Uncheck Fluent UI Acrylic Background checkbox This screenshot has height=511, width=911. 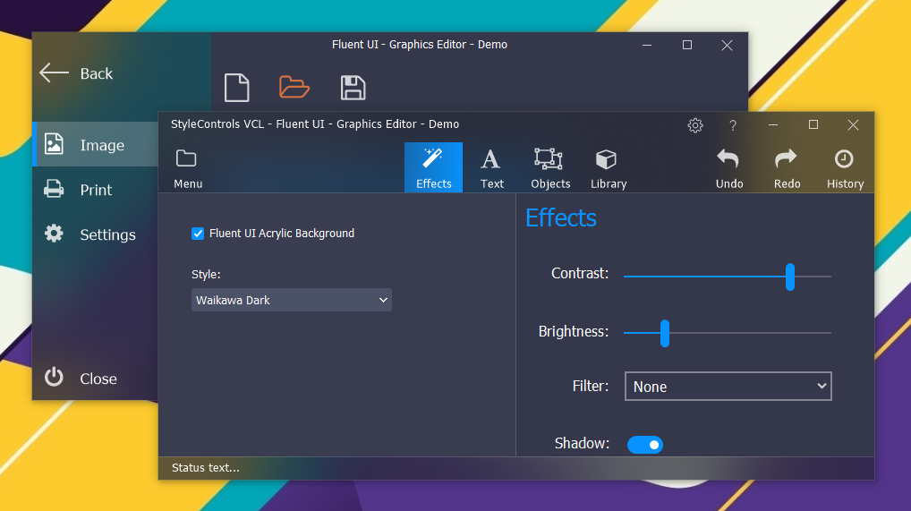pyautogui.click(x=198, y=233)
